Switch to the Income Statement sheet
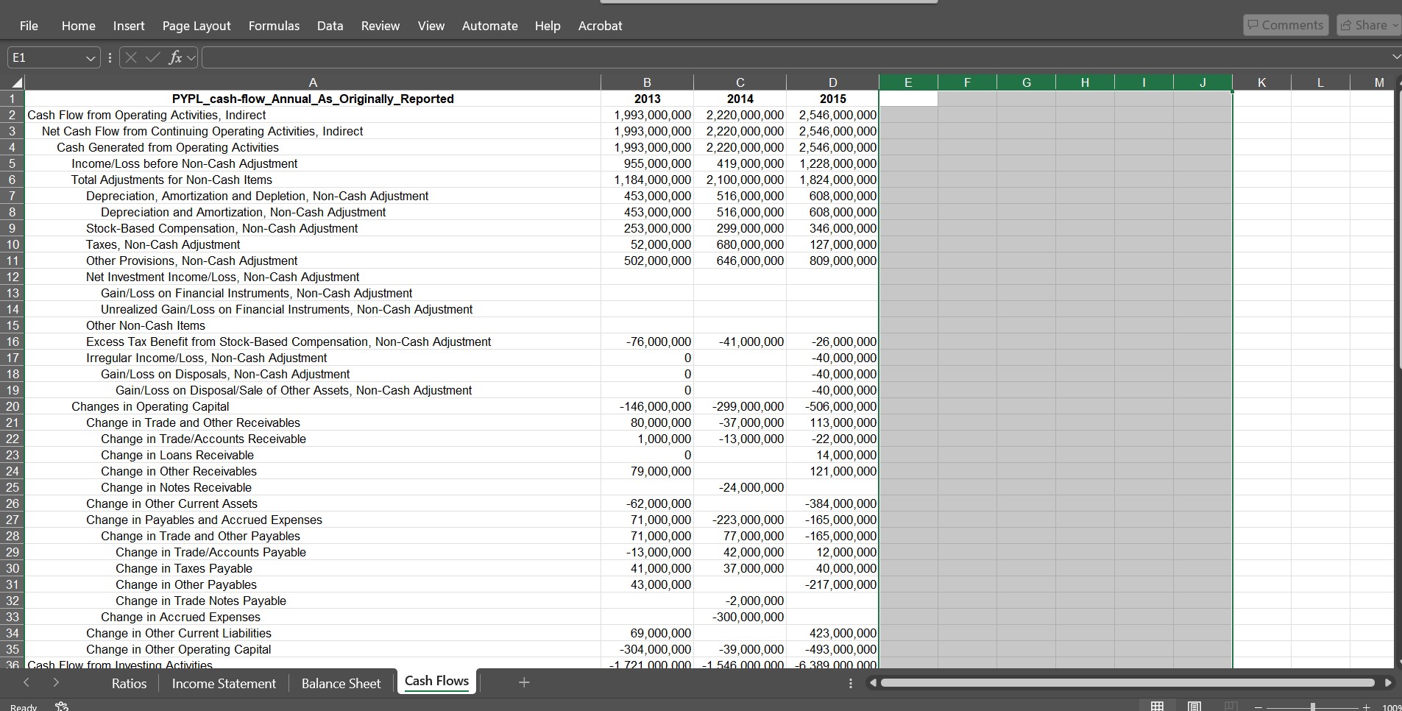 point(224,683)
